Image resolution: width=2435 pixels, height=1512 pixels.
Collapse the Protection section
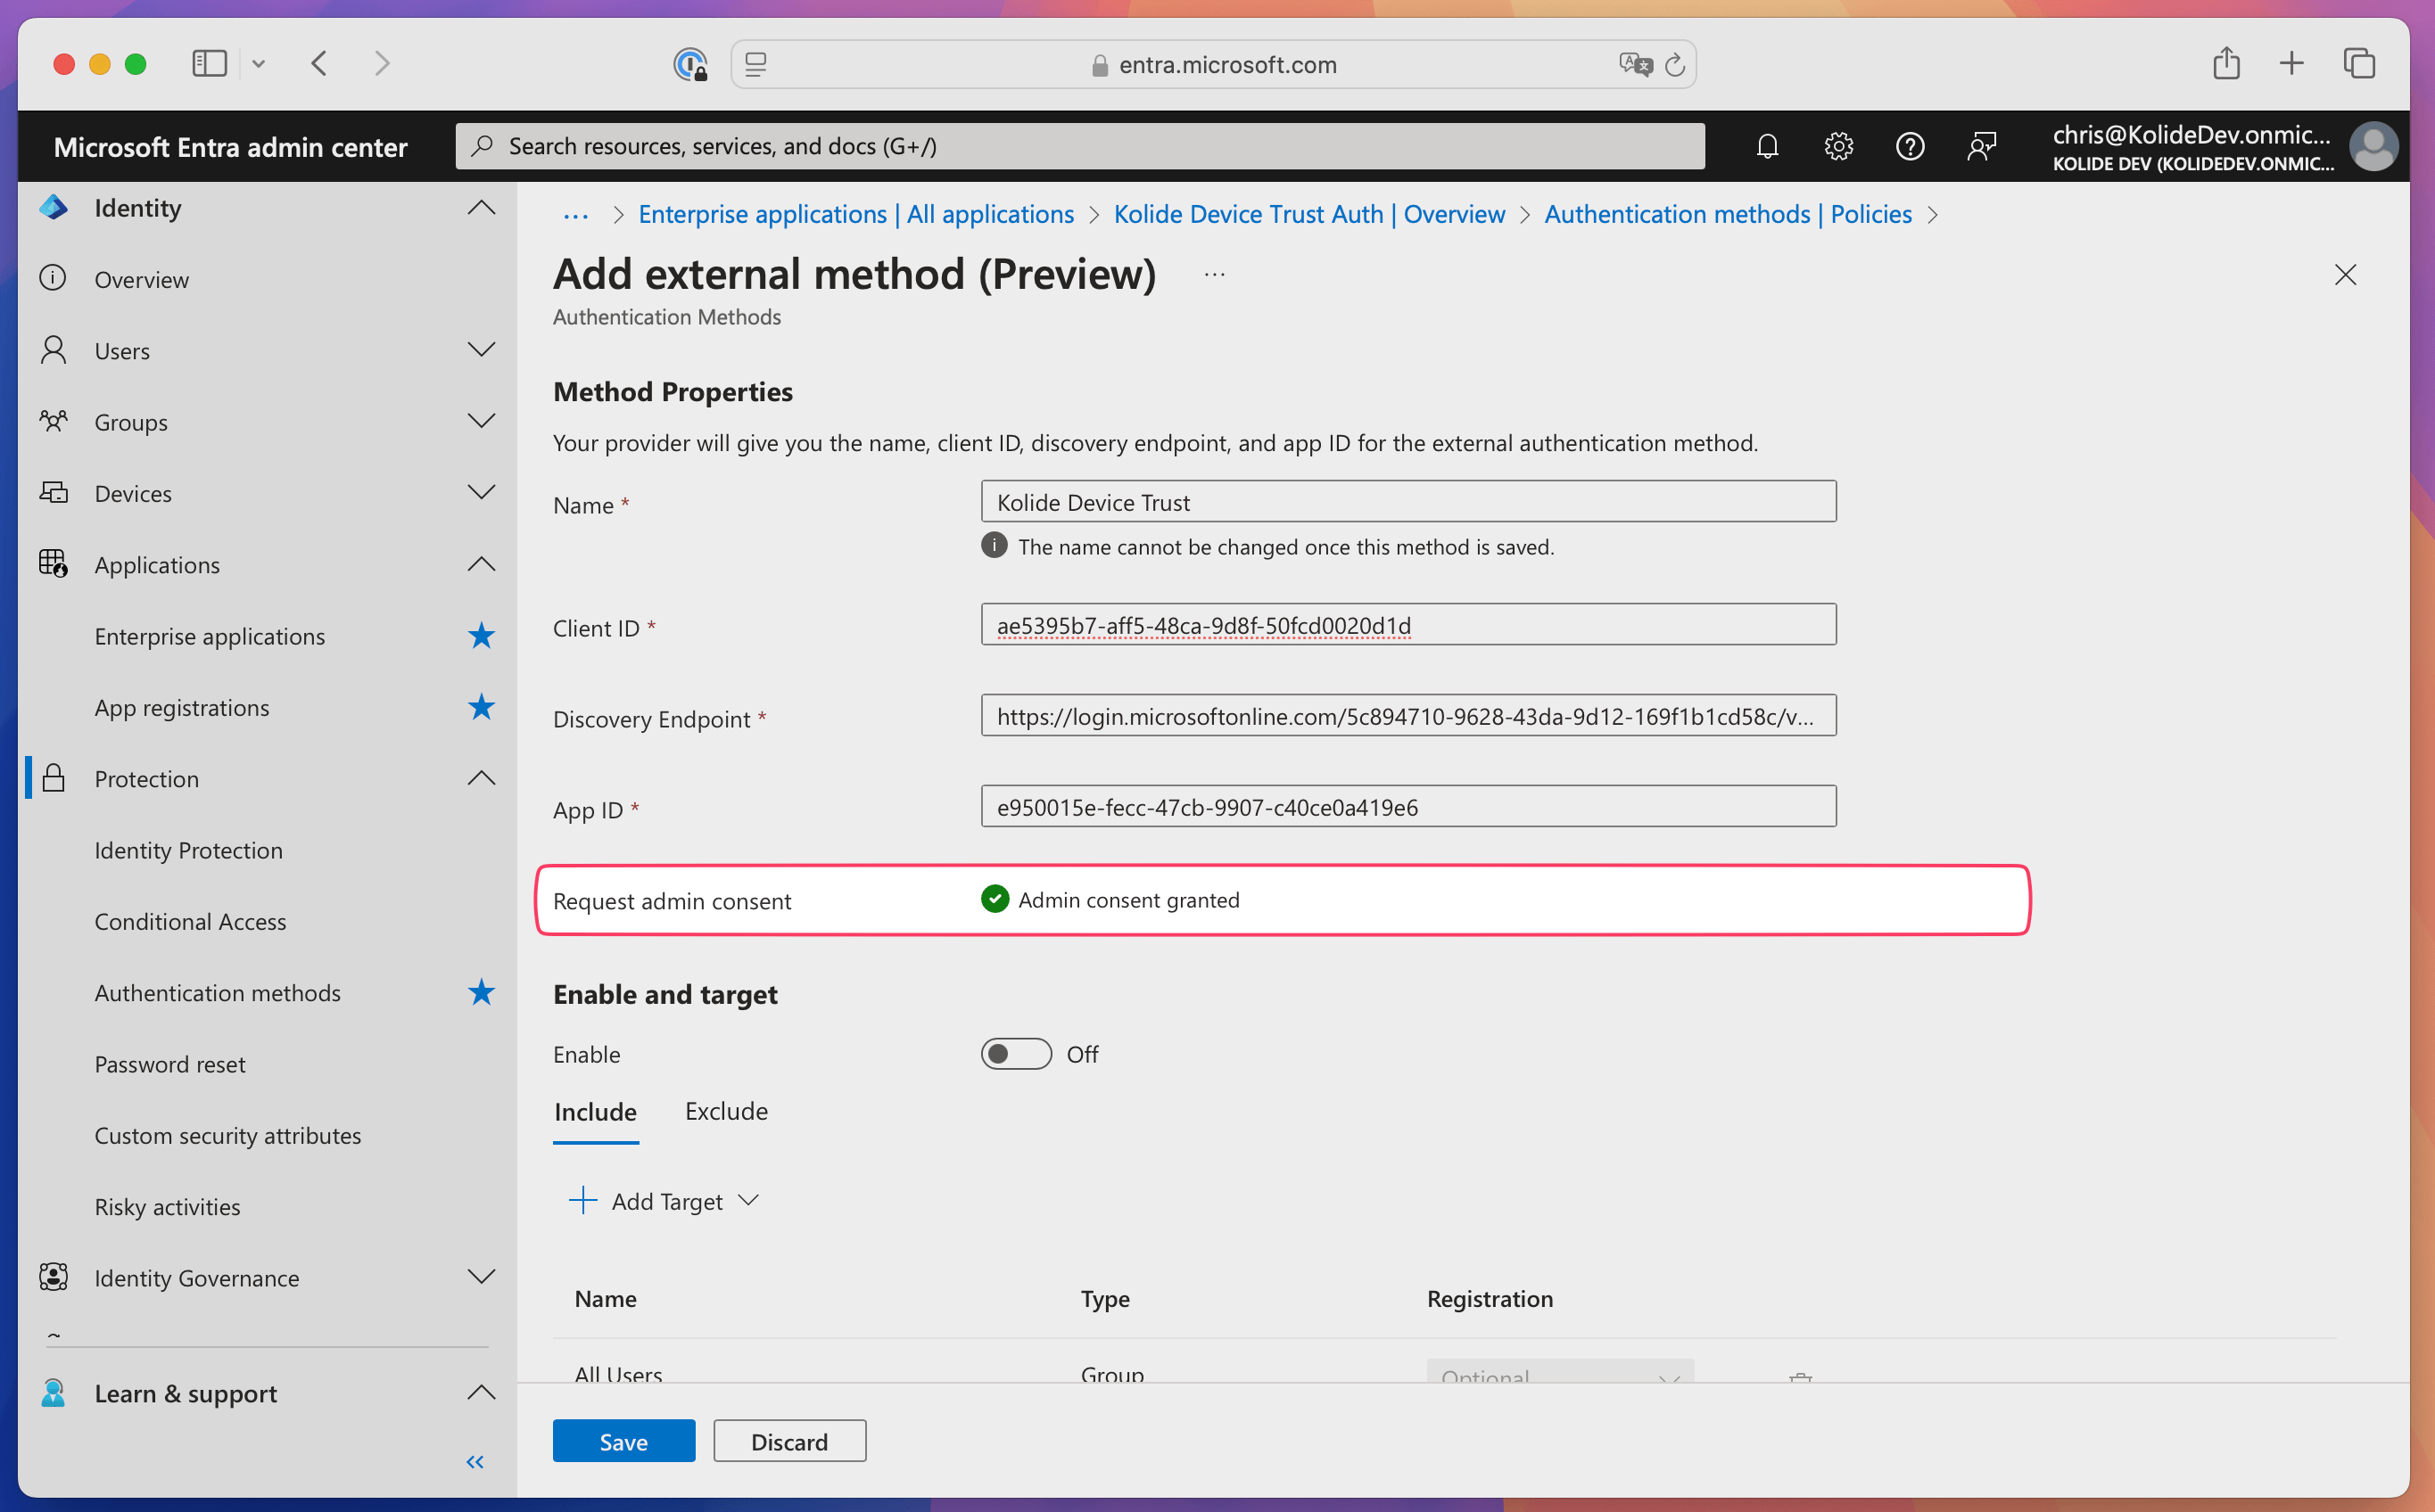tap(481, 778)
